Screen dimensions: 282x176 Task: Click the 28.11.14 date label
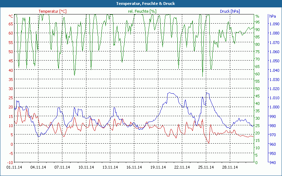pyautogui.click(x=230, y=168)
